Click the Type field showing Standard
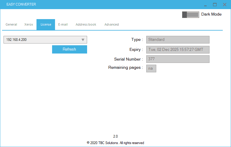 (177, 40)
